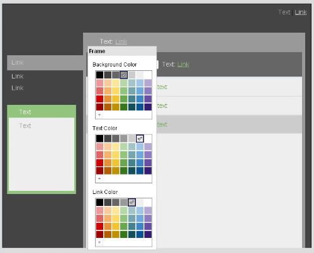Pick the darkest orange swatch under Link Color

(x=108, y=234)
